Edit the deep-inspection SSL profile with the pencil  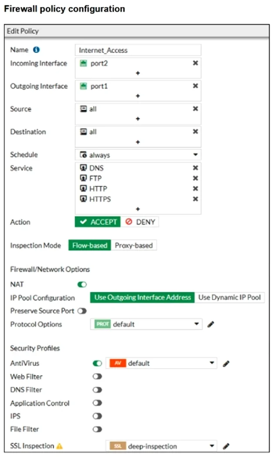226,446
